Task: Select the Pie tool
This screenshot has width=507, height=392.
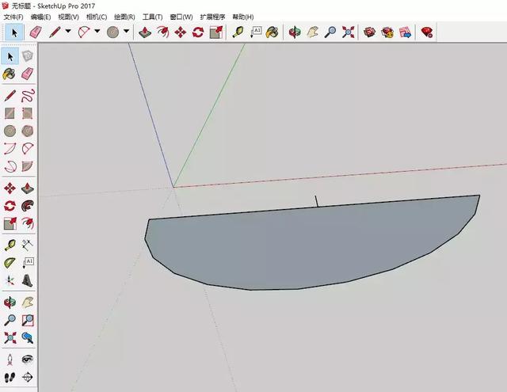Action: pos(28,166)
